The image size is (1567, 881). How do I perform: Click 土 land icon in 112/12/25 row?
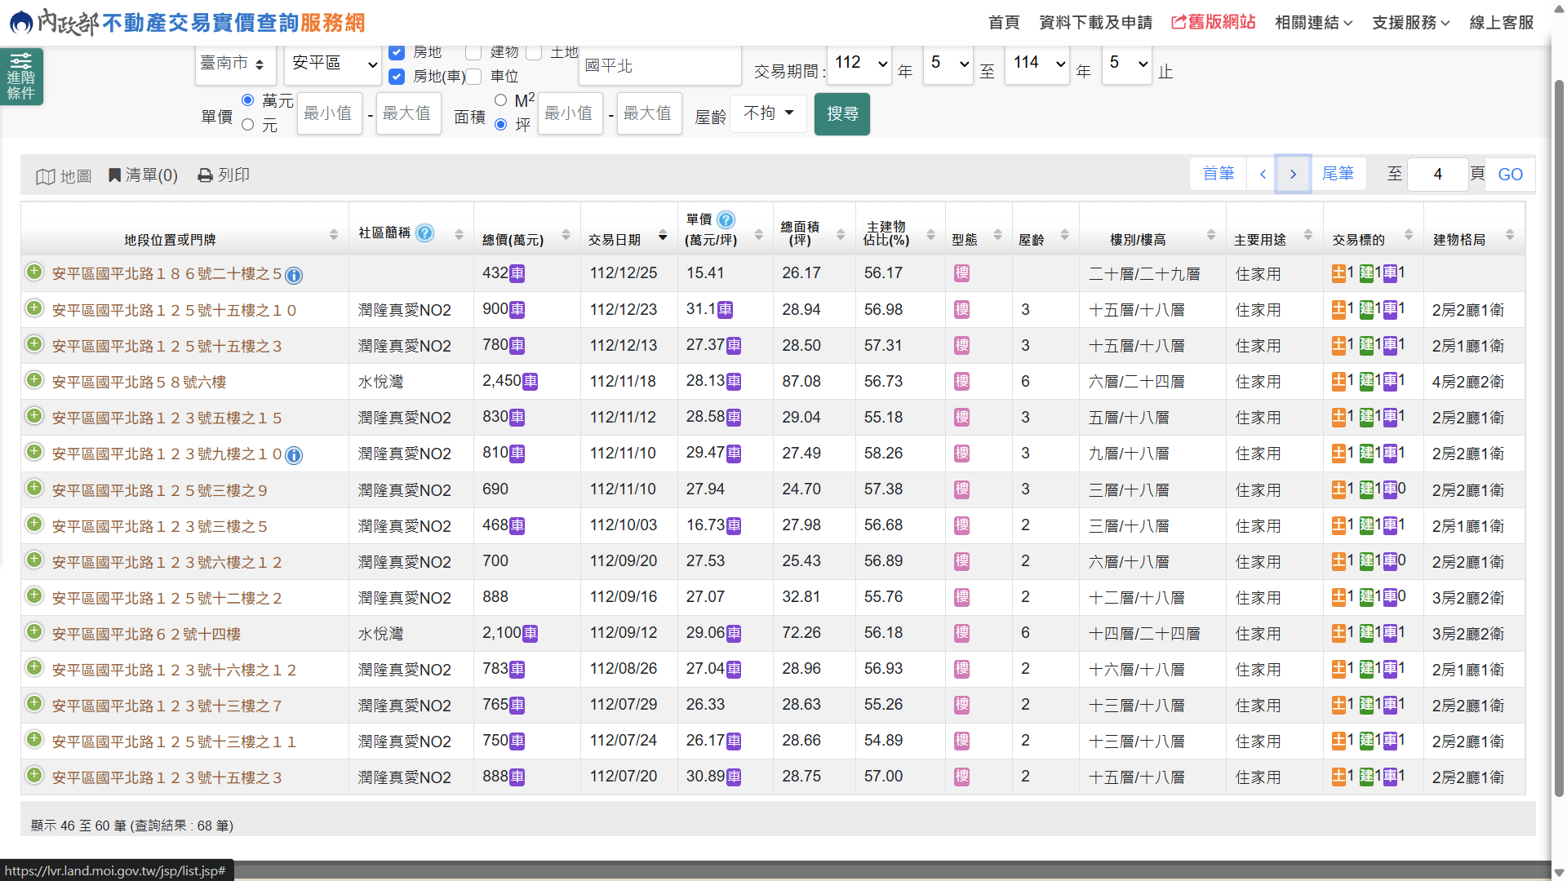pos(1338,273)
